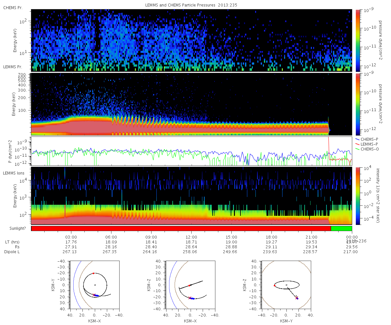The height and width of the screenshot is (325, 391).
Task: Click the intensity color bar beside LEMMS Ions
Action: pyautogui.click(x=357, y=196)
